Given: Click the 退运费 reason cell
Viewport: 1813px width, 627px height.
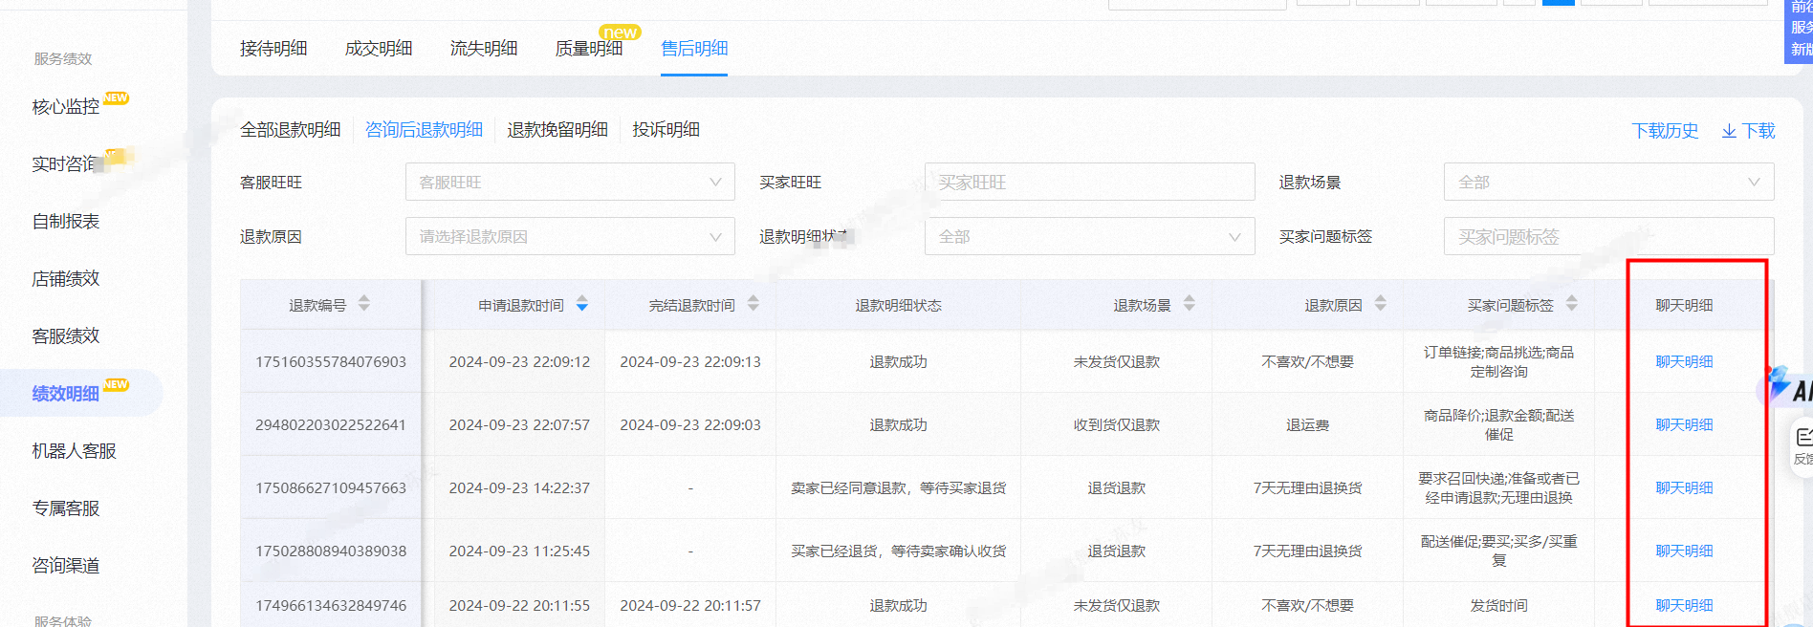Looking at the screenshot, I should [x=1307, y=424].
